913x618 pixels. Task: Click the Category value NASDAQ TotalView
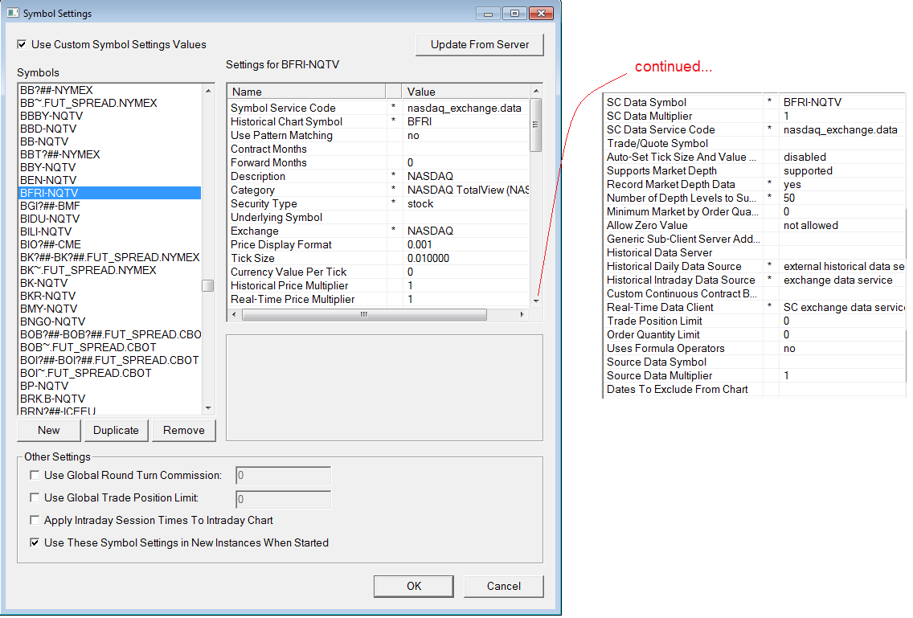click(468, 190)
